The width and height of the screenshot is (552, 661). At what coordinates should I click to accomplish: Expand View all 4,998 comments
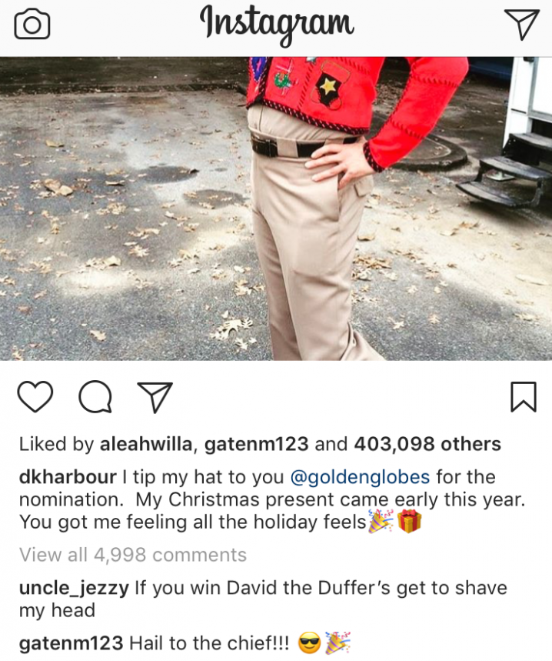(133, 555)
